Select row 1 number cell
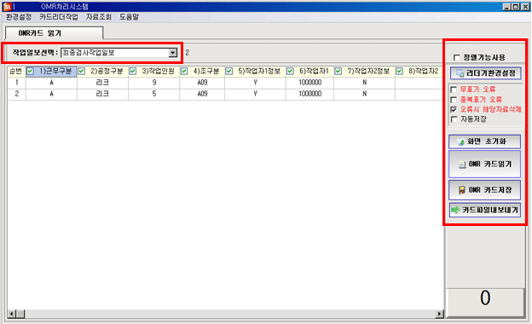 (16, 83)
